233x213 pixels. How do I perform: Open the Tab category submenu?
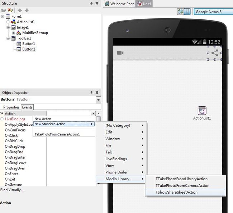point(121,152)
